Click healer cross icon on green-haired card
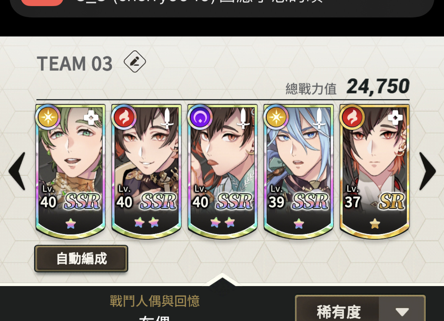444x321 pixels. point(91,117)
